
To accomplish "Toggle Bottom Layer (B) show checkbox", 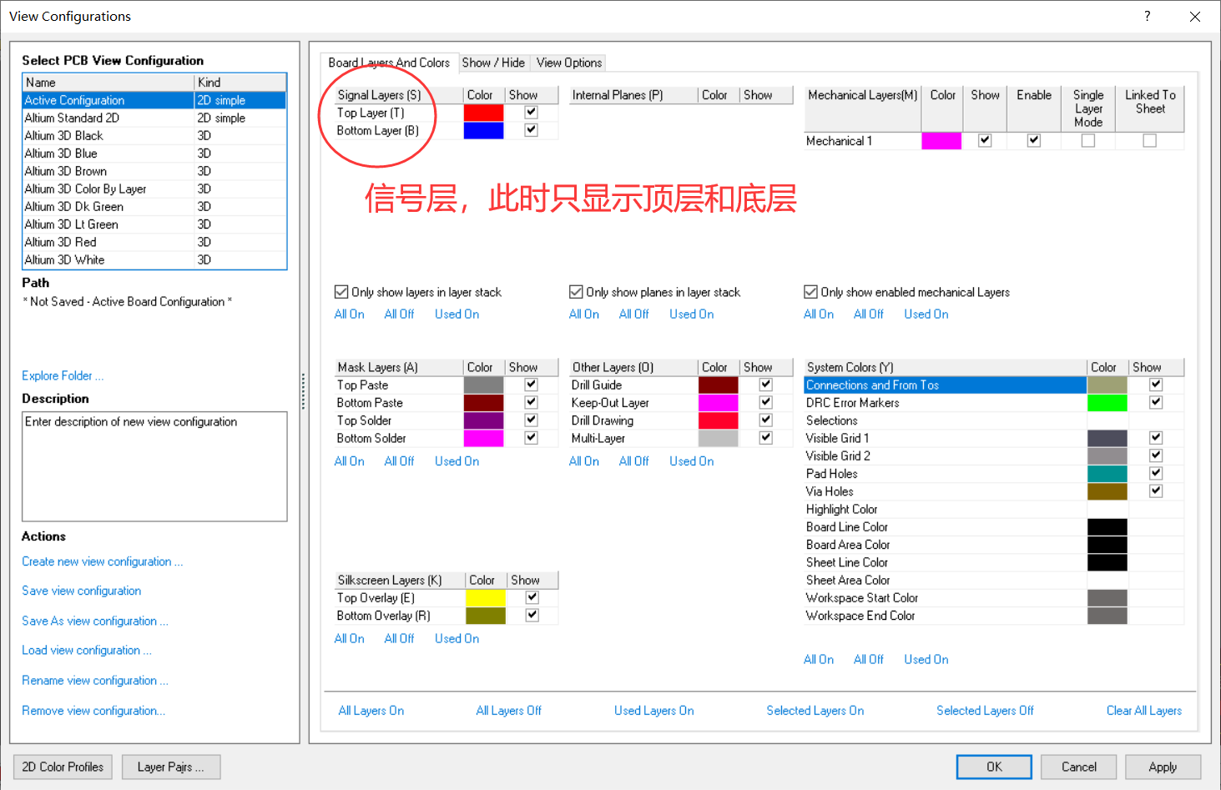I will pyautogui.click(x=531, y=130).
